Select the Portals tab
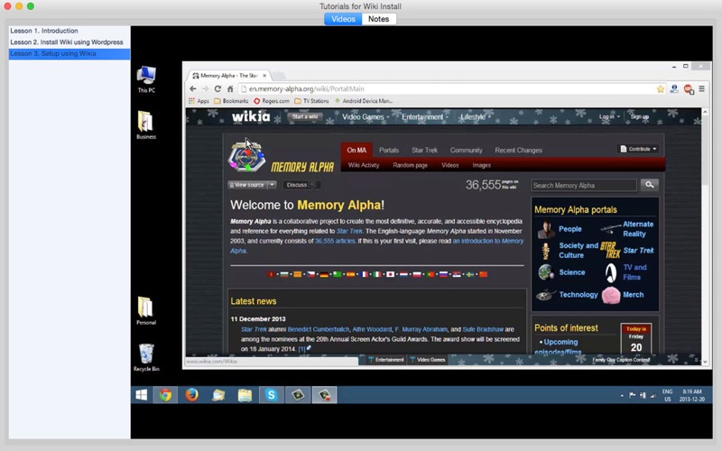Screen dimensions: 722x451 pos(389,150)
